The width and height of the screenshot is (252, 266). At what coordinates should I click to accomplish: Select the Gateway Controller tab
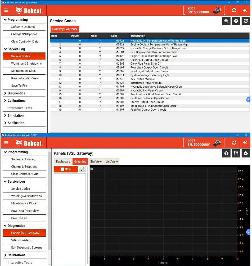[65, 29]
